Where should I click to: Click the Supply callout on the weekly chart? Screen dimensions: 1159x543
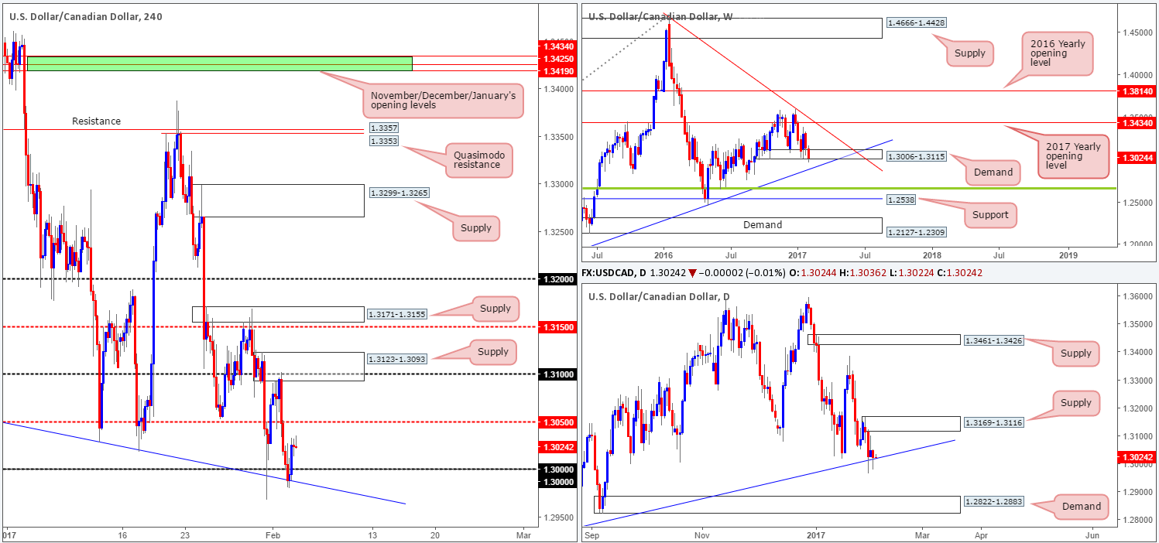[970, 53]
